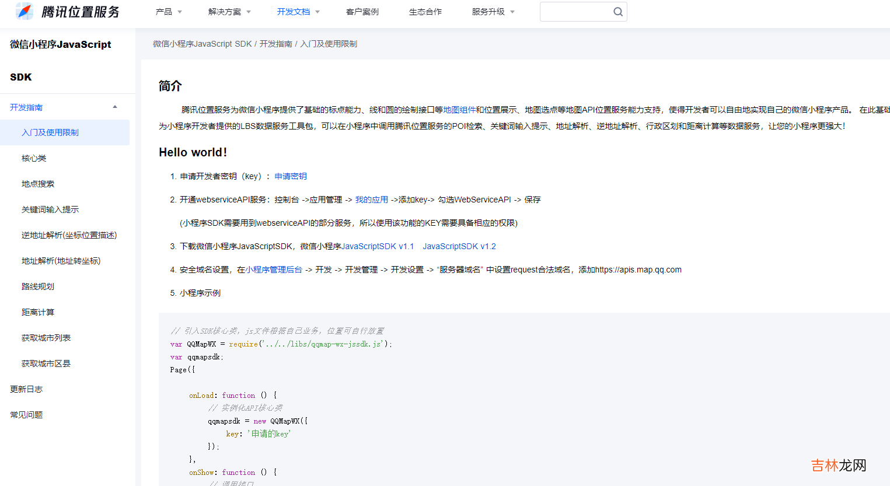890x486 pixels.
Task: Open the 我的应用 link
Action: 372,200
